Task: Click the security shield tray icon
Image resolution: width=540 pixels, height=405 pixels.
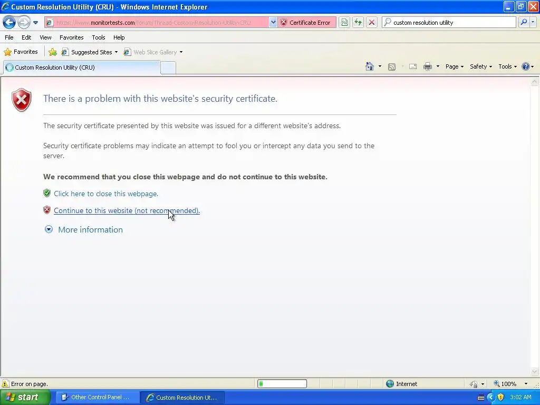Action: pyautogui.click(x=501, y=398)
